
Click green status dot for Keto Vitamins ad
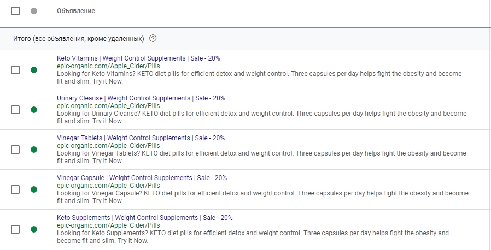pyautogui.click(x=34, y=70)
